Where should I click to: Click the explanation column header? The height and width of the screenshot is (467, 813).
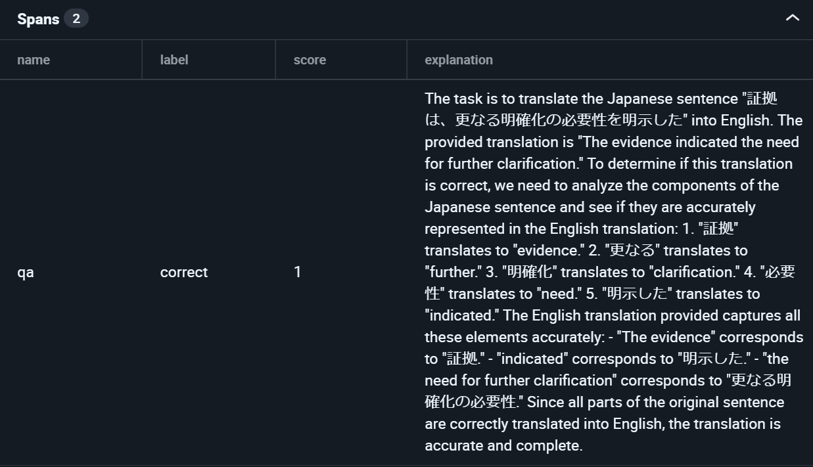point(459,60)
